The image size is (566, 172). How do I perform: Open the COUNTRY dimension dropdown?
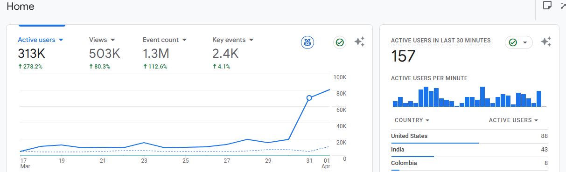click(x=412, y=120)
